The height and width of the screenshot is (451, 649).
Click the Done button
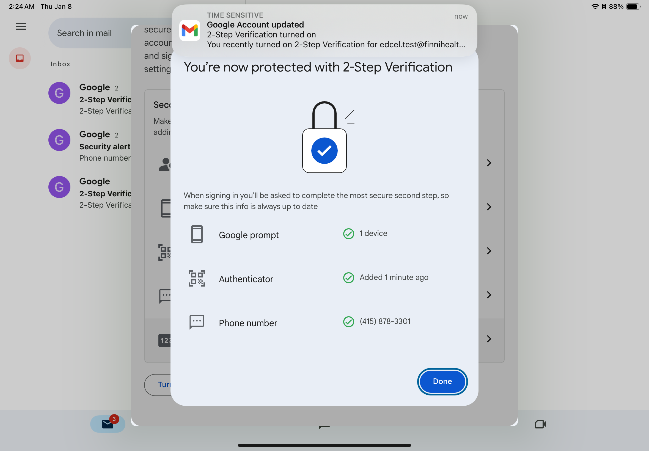pyautogui.click(x=442, y=381)
